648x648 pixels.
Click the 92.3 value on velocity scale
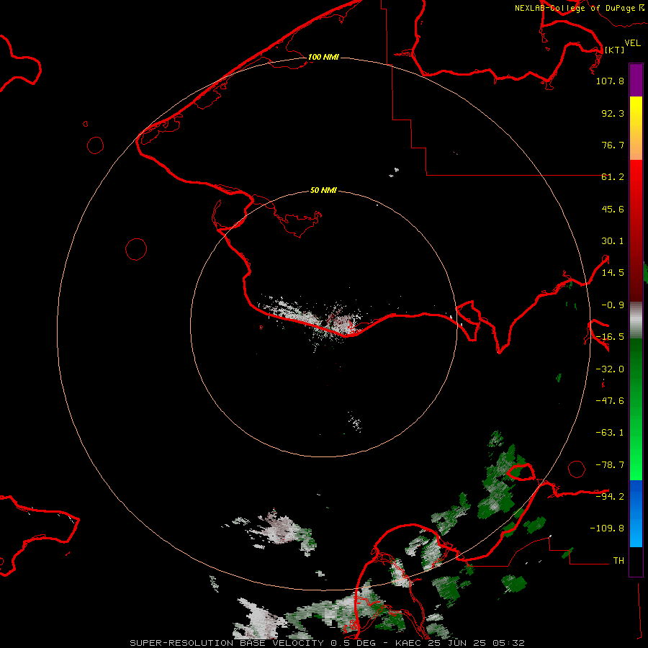(613, 113)
